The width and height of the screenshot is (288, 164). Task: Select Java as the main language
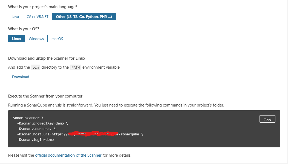pos(15,17)
